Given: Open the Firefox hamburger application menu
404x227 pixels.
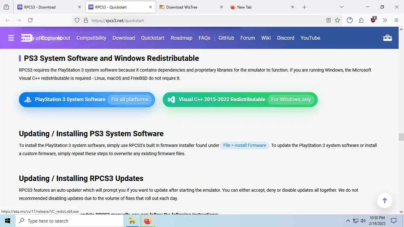Looking at the screenshot, I should click(396, 20).
